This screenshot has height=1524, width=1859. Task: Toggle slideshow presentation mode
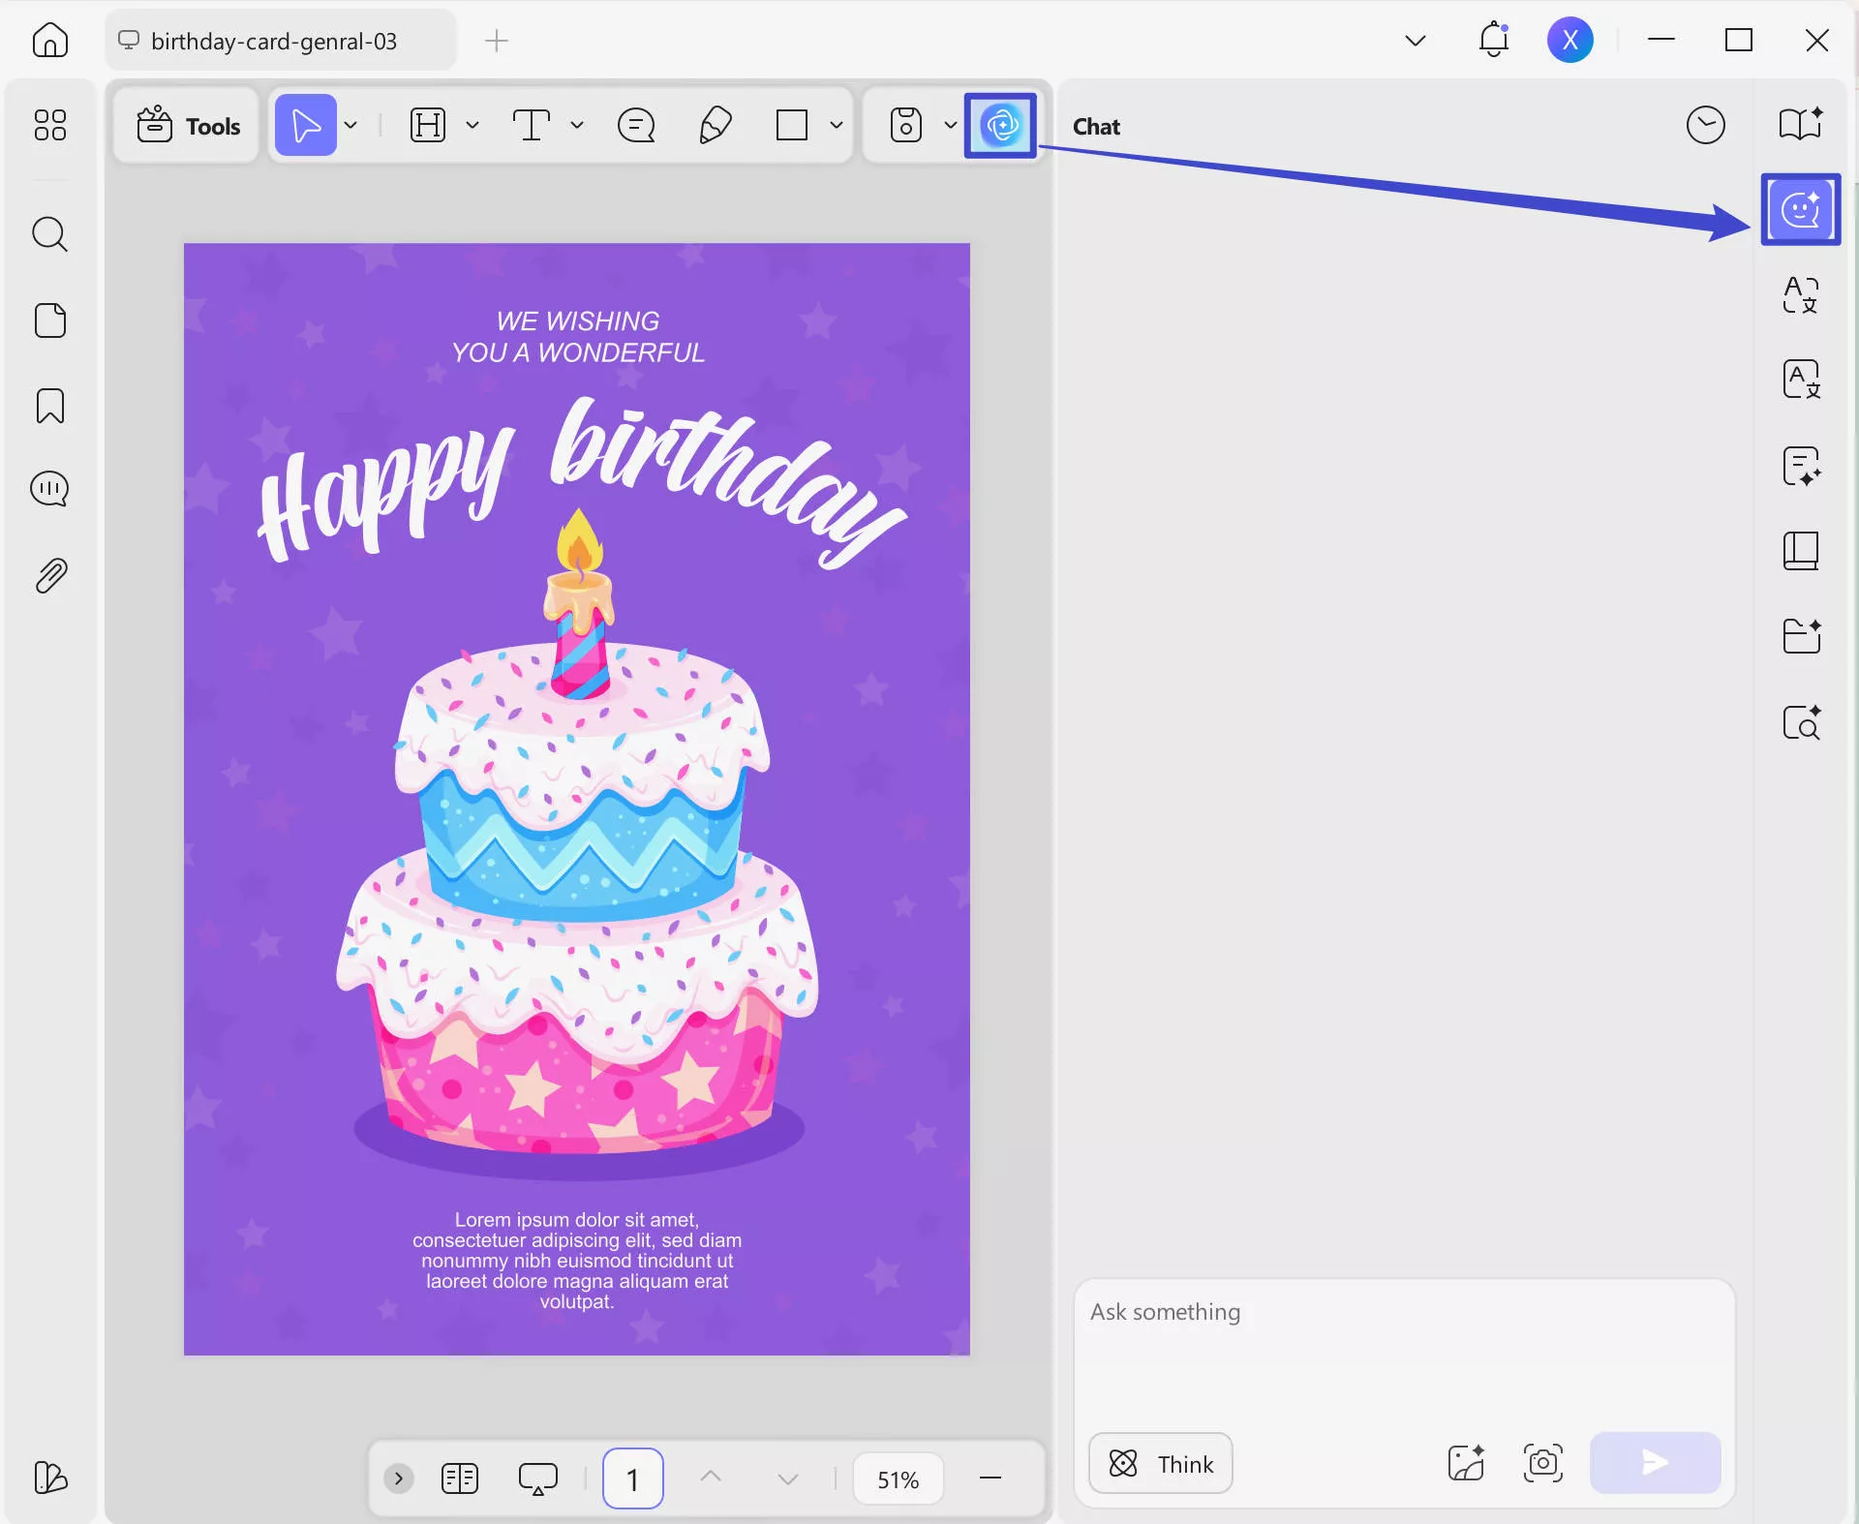(537, 1478)
